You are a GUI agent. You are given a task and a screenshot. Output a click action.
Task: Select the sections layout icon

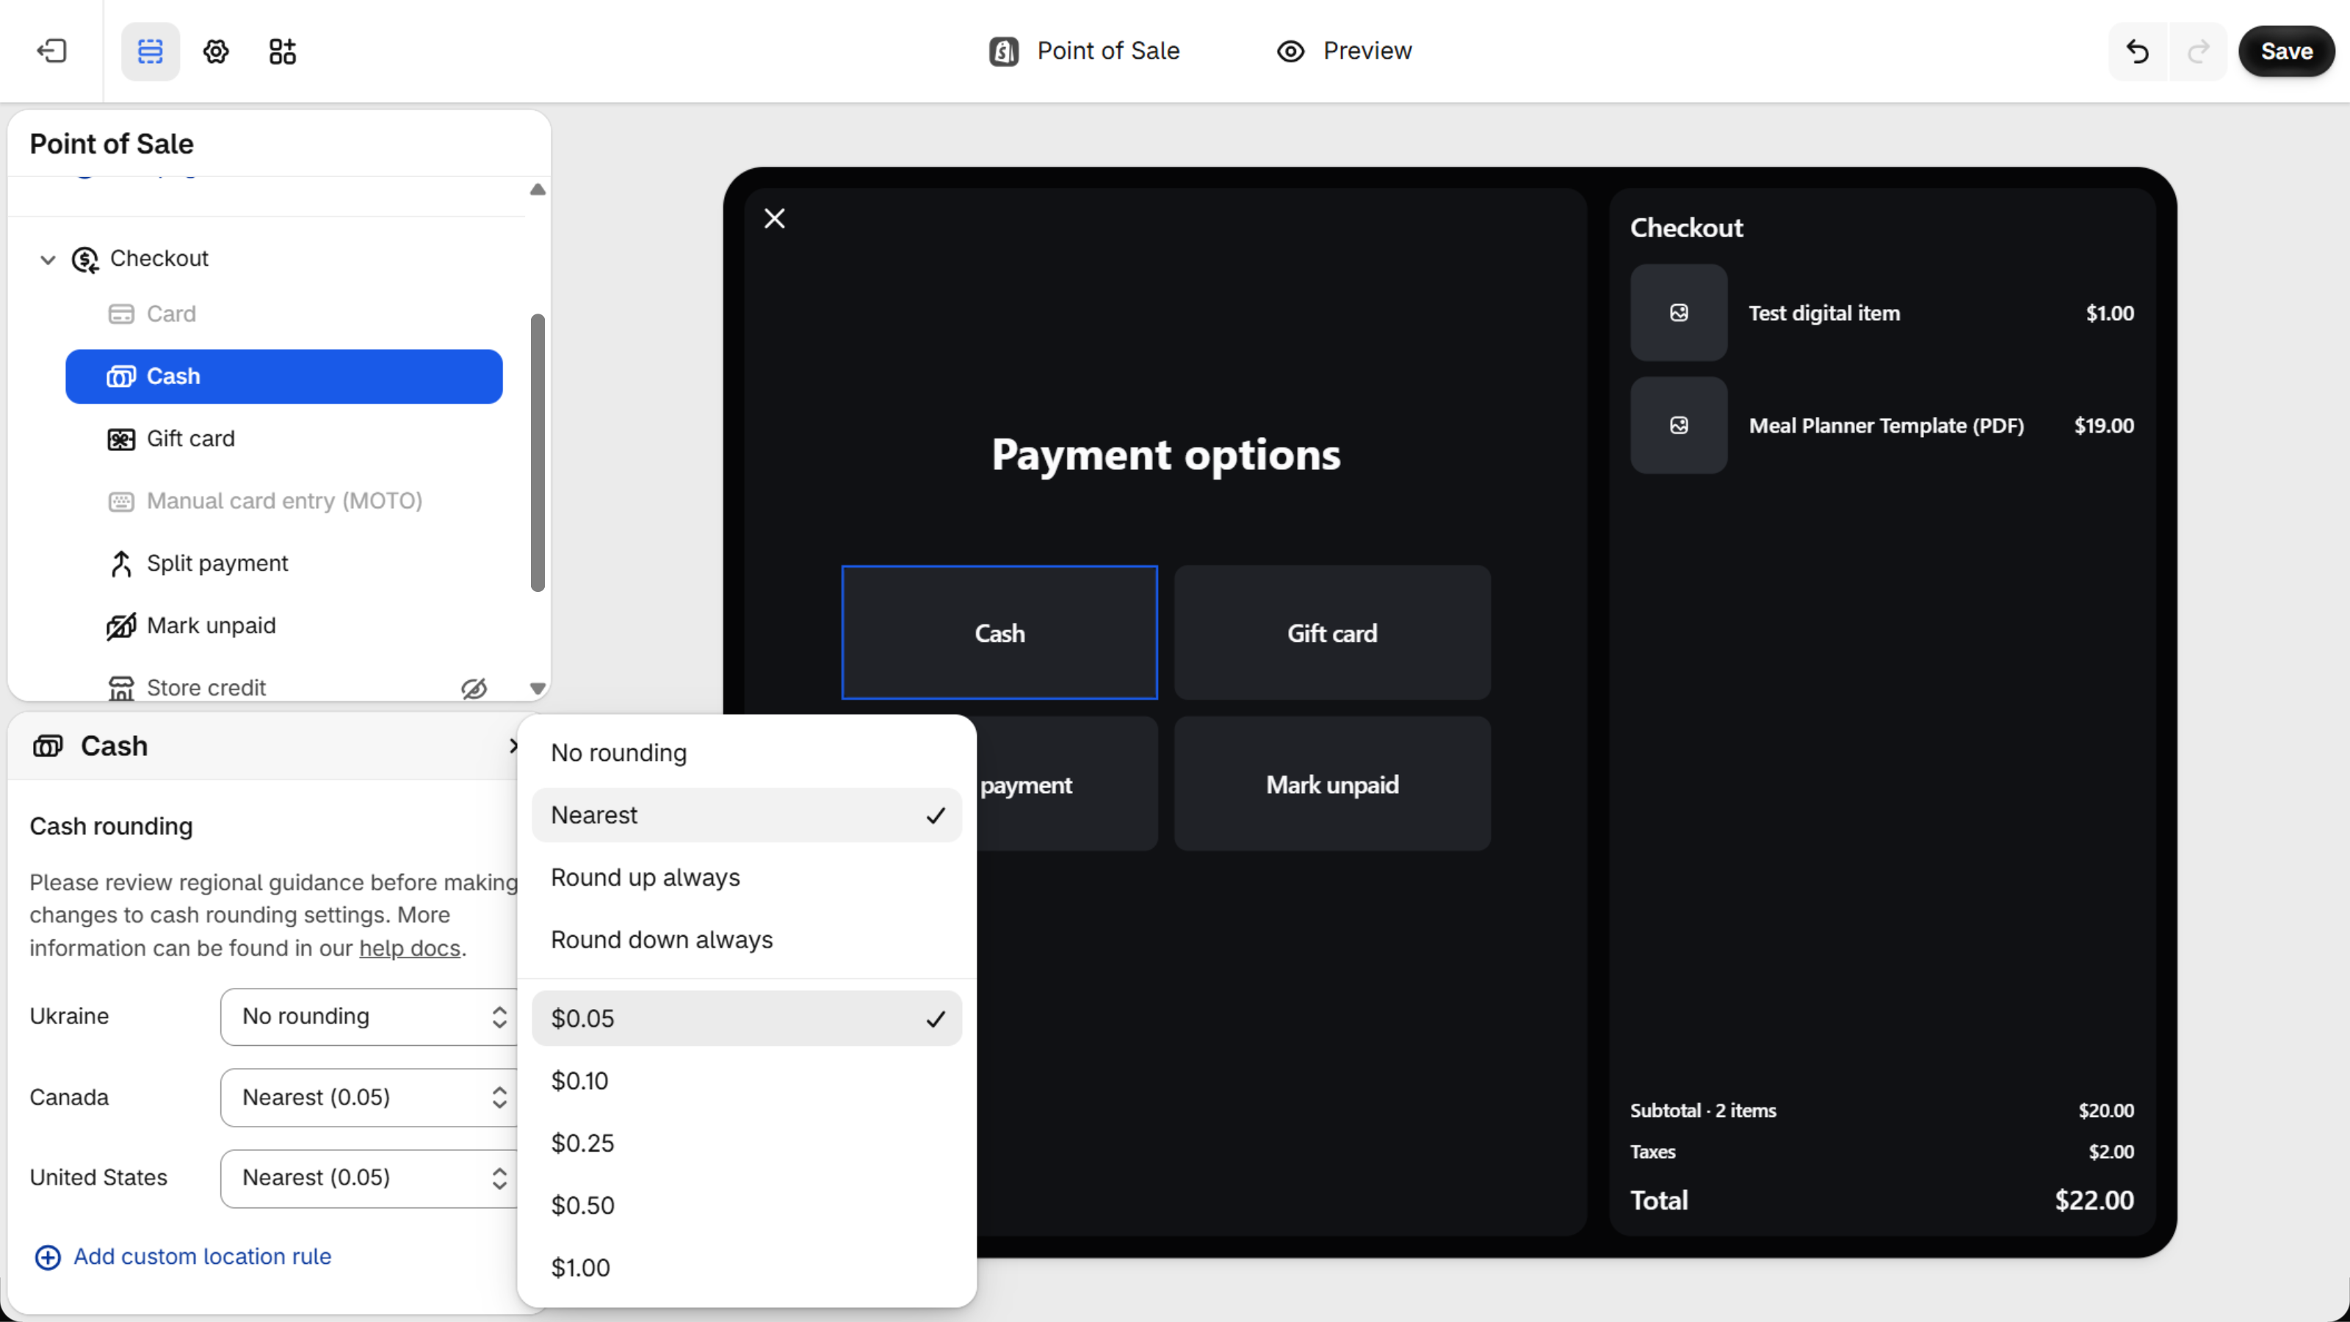(151, 51)
